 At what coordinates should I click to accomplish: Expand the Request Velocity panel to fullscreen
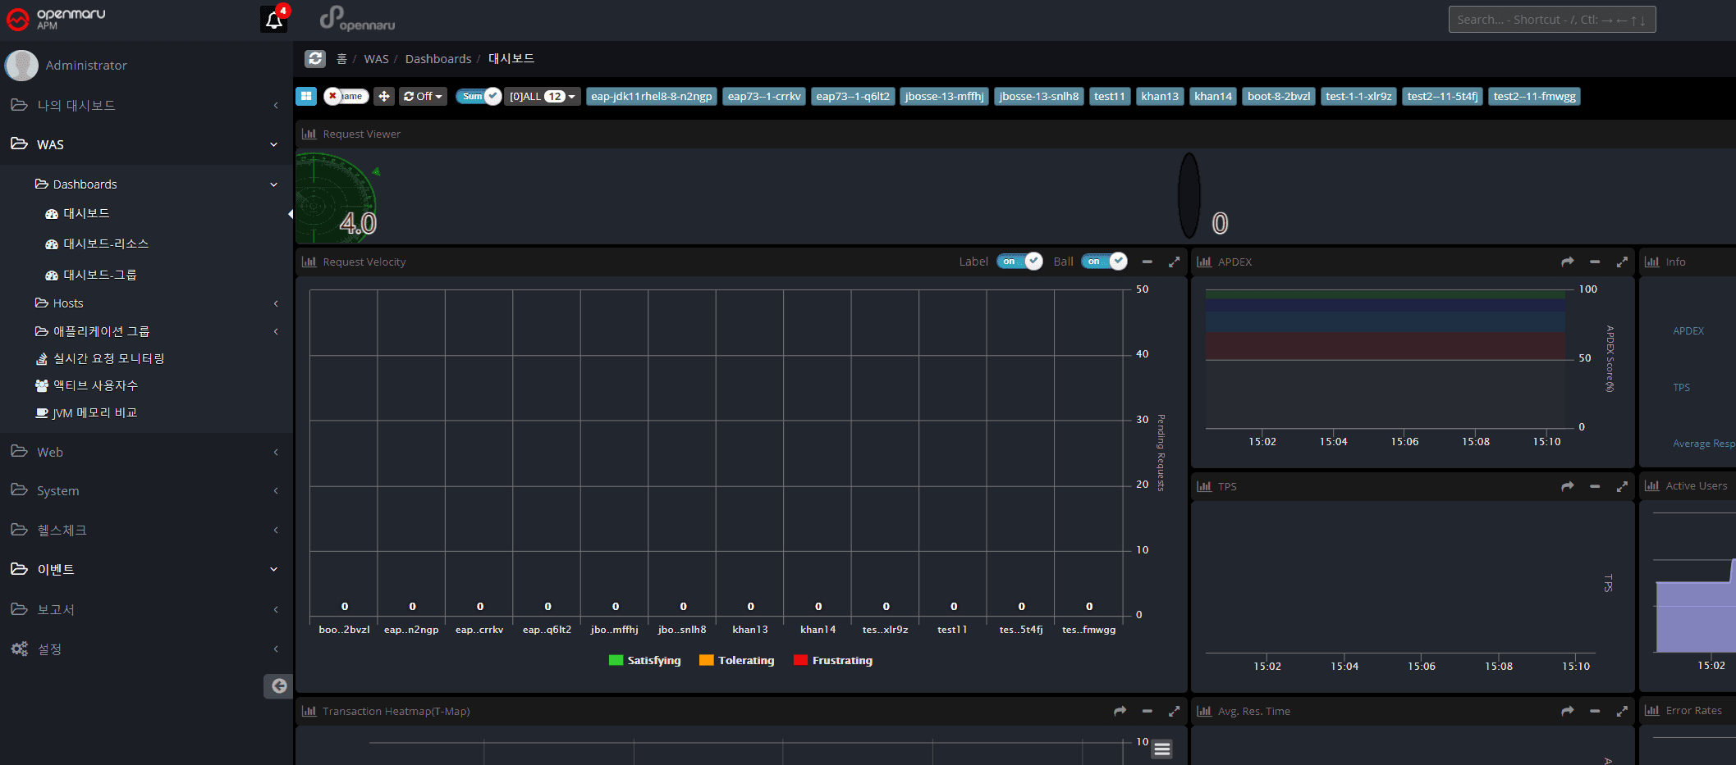[x=1174, y=262]
